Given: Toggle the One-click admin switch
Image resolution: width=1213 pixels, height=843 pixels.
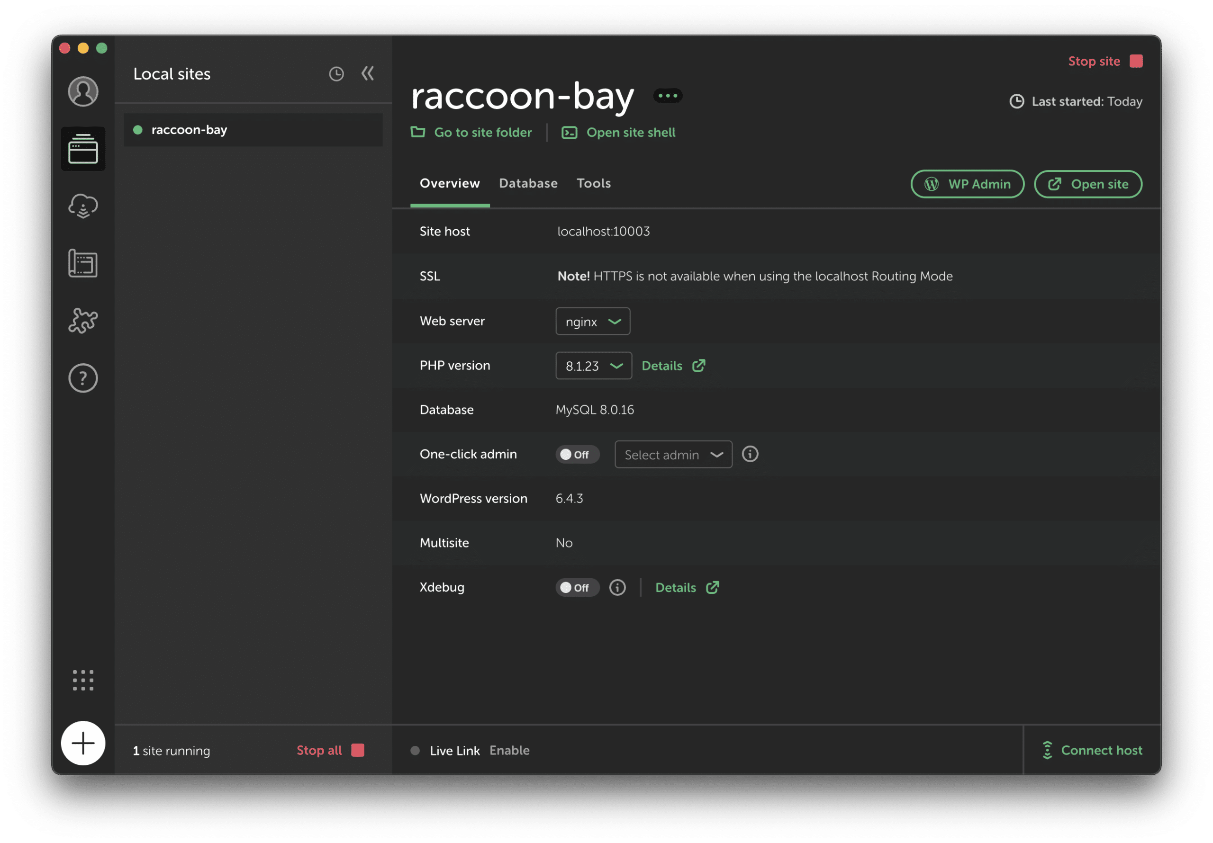Looking at the screenshot, I should click(578, 455).
